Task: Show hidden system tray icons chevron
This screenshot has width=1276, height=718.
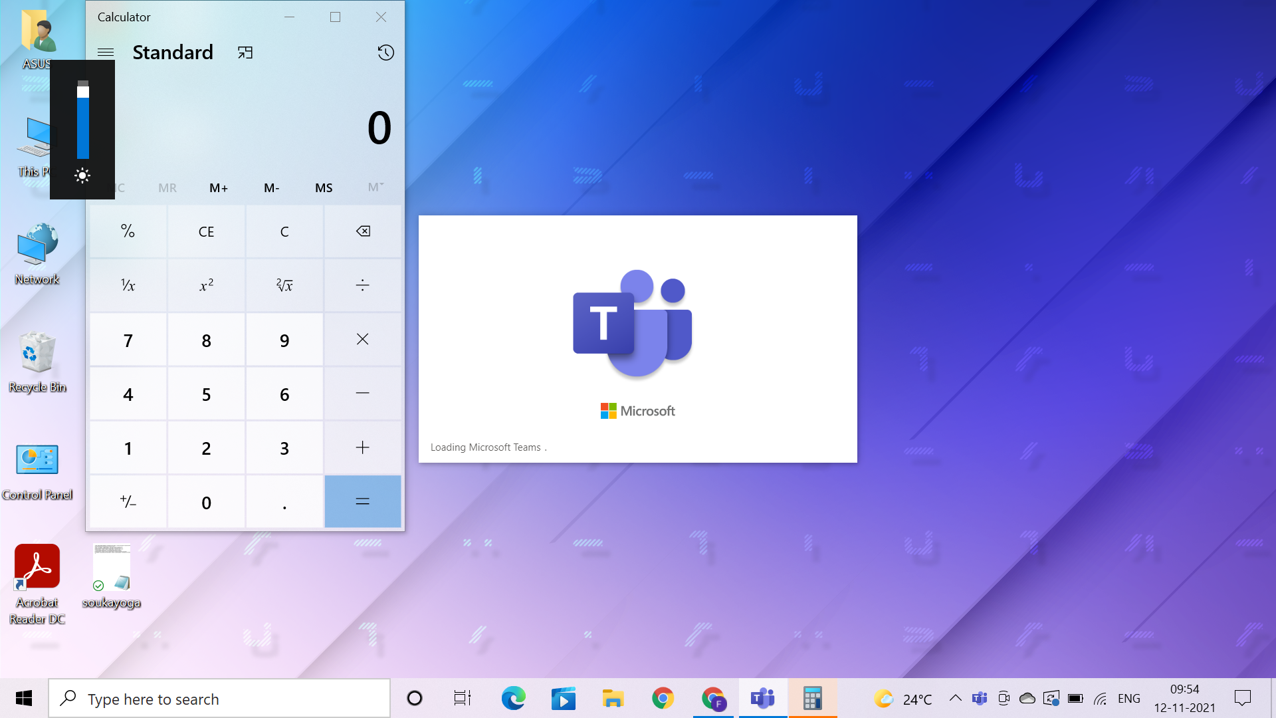Action: pyautogui.click(x=955, y=698)
